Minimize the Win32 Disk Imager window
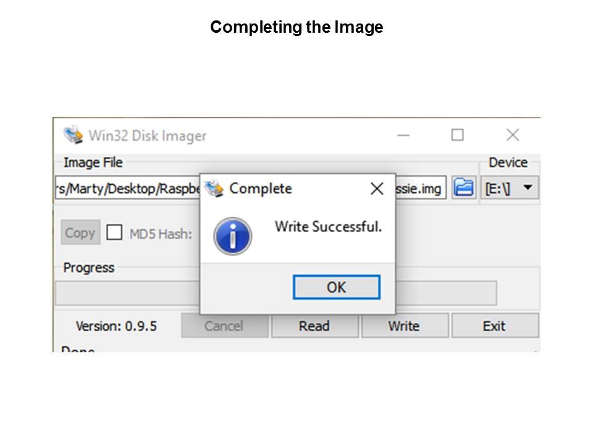The width and height of the screenshot is (593, 445). (x=403, y=135)
